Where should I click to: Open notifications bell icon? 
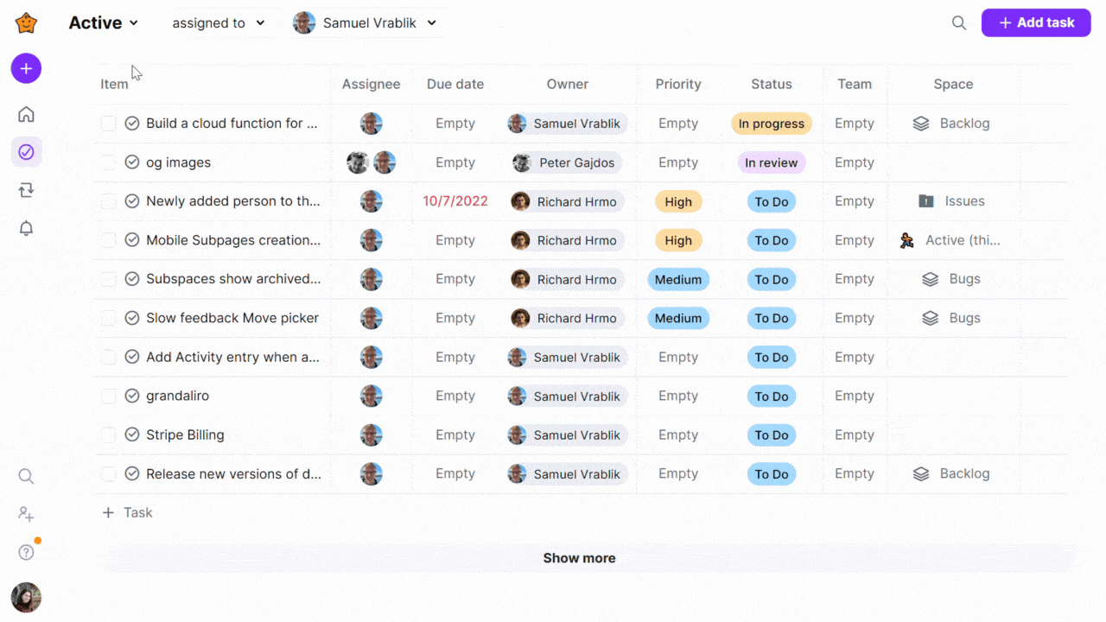click(26, 228)
